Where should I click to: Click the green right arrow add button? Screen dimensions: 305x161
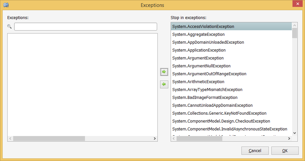point(164,72)
